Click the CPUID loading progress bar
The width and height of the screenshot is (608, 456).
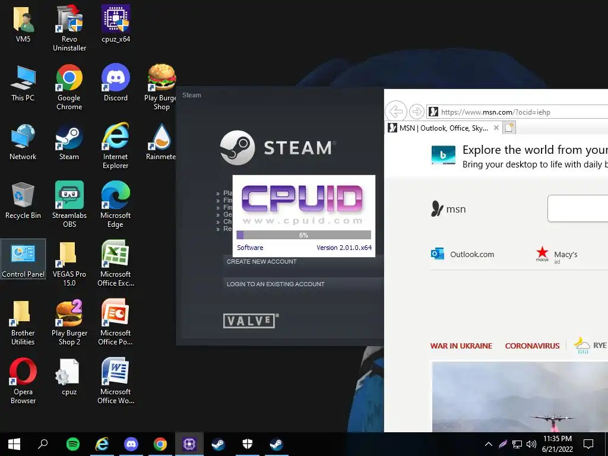pos(303,235)
